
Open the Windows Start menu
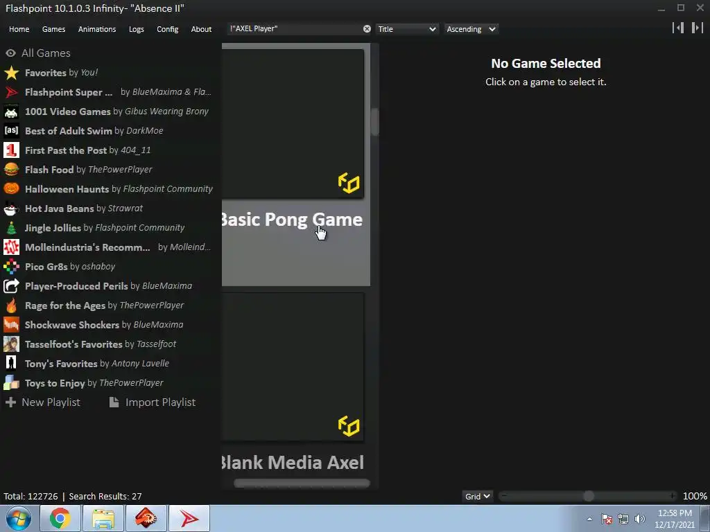19,518
